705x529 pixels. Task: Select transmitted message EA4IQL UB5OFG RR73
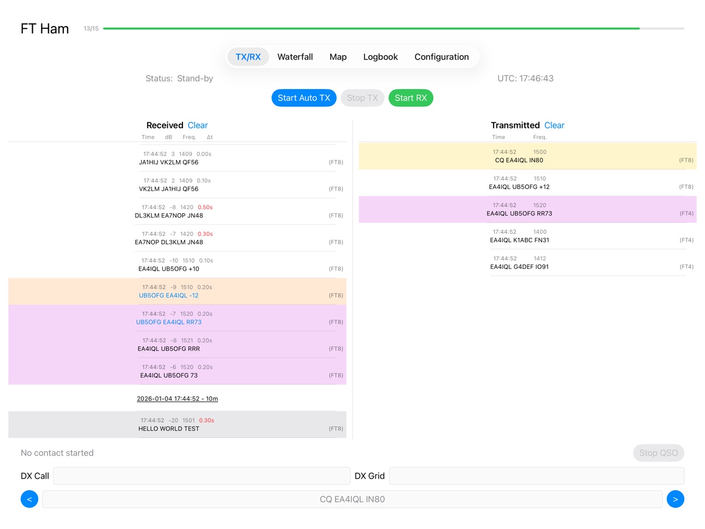528,209
